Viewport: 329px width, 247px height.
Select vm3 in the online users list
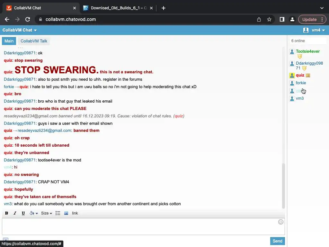coord(300,98)
